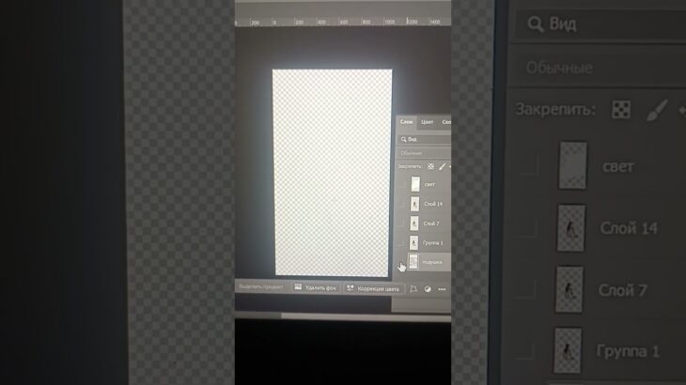The image size is (686, 385).
Task: Click enlarged layer name свет
Action: [618, 166]
